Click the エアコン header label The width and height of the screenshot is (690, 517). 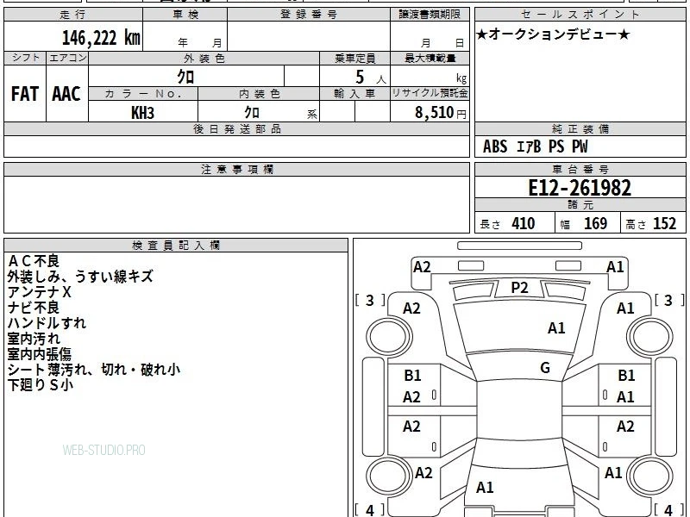68,58
